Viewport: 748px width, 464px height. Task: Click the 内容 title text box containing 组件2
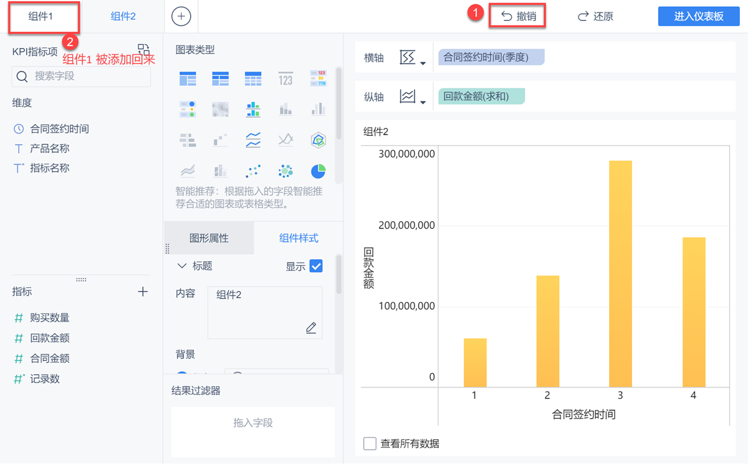pos(265,313)
